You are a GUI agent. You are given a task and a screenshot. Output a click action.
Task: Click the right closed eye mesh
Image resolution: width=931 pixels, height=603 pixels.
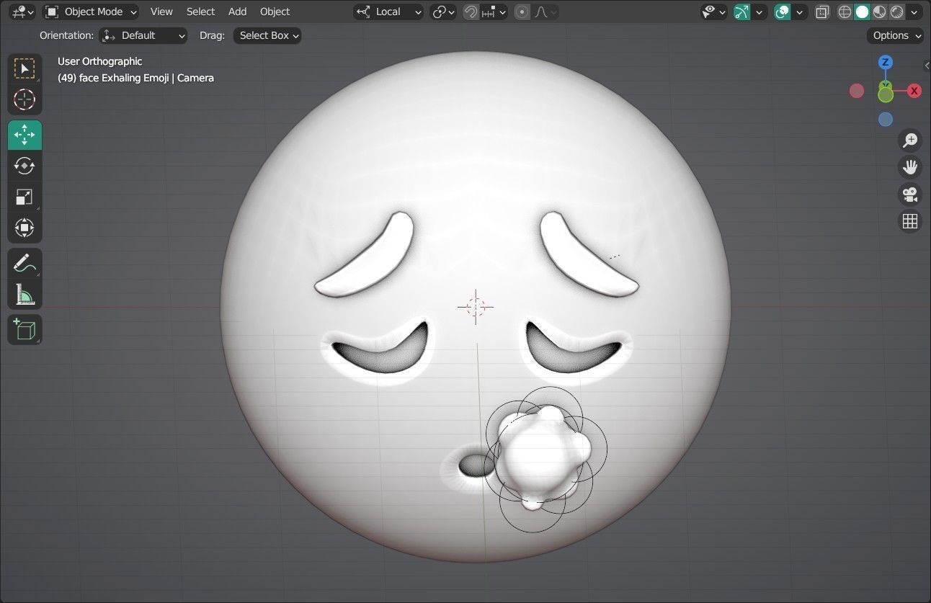pyautogui.click(x=574, y=348)
